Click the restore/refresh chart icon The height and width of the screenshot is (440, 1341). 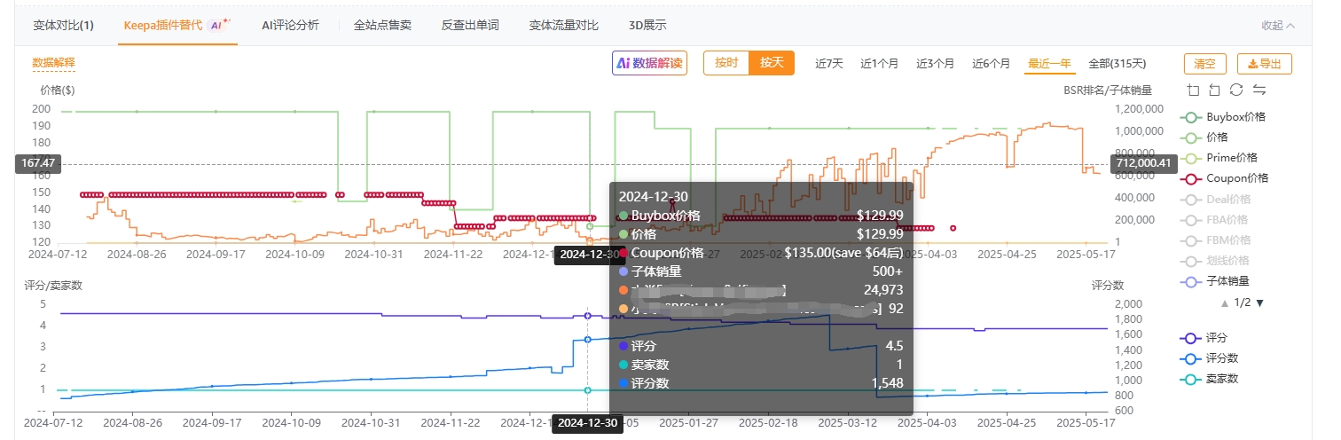point(1236,90)
